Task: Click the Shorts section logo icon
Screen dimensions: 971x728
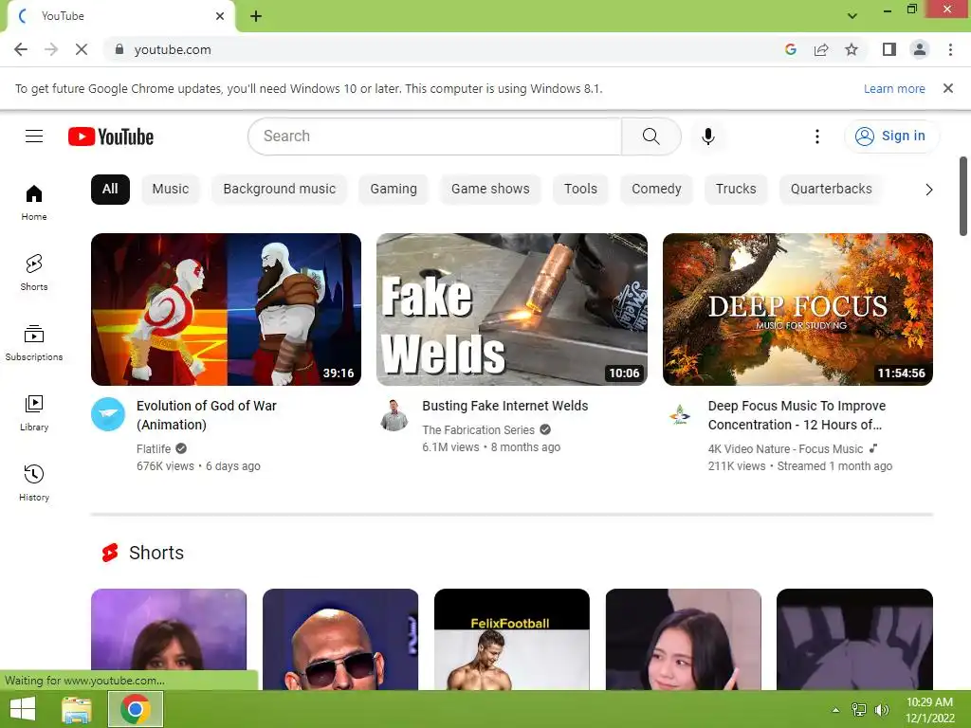Action: coord(110,553)
